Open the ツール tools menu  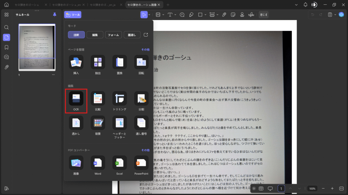coord(73,15)
